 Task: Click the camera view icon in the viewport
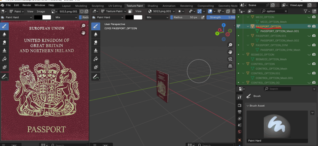coord(230,59)
